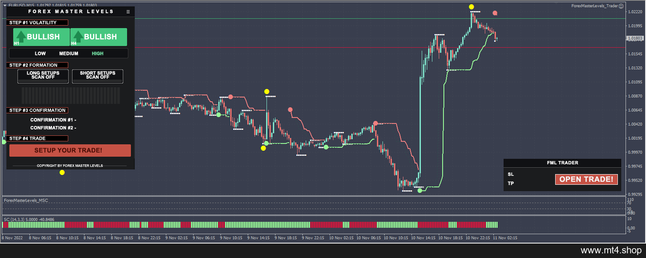
Task: Click the green marker at the chart's lowest price
Action: (420, 191)
